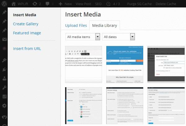The image size is (186, 126).
Task: Click the envelope icon in admin sidebar
Action: [4, 40]
